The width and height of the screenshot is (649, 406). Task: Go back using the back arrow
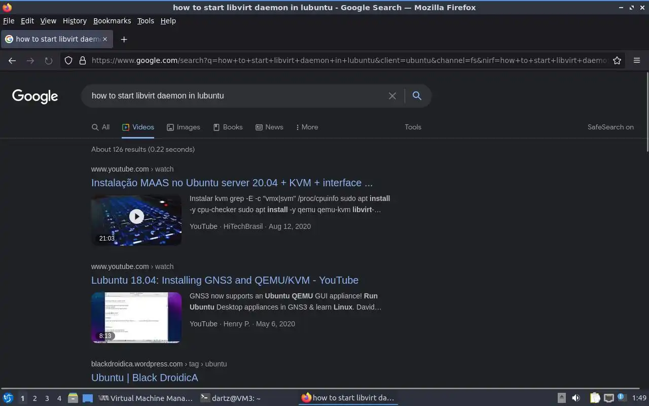(x=12, y=60)
